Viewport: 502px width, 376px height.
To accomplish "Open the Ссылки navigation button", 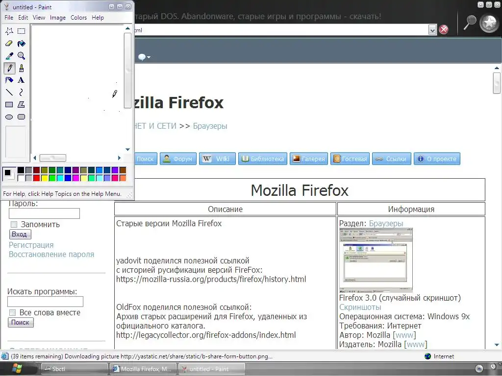I will click(x=392, y=159).
